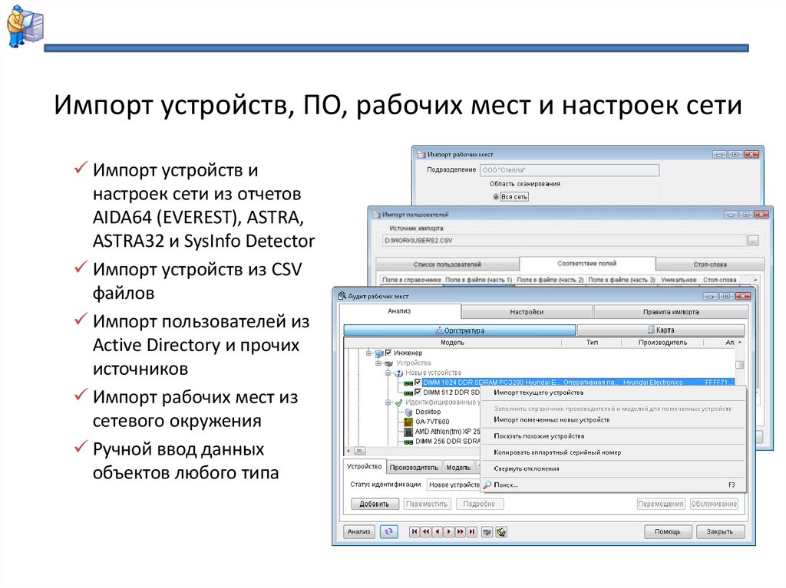Click the printer icon on the bottom toolbar
Screen dimensions: 786x588
(485, 532)
